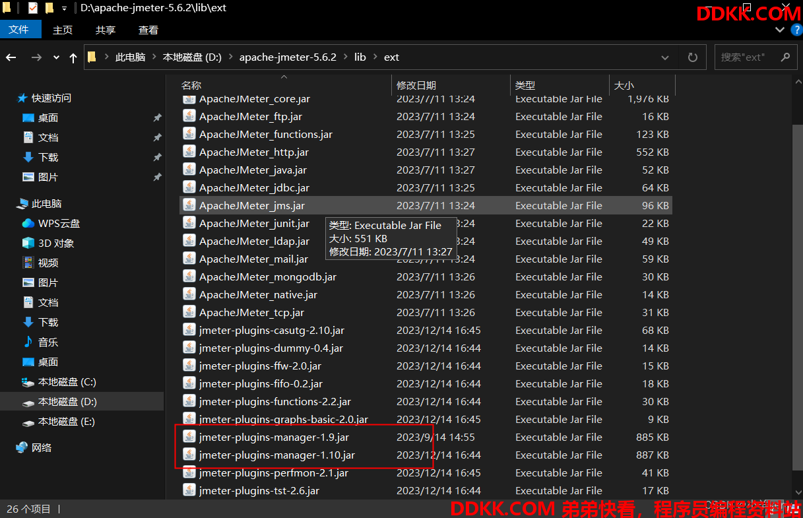
Task: Select file name jmeter-plugins-ffw-2.0.jar
Action: click(260, 366)
